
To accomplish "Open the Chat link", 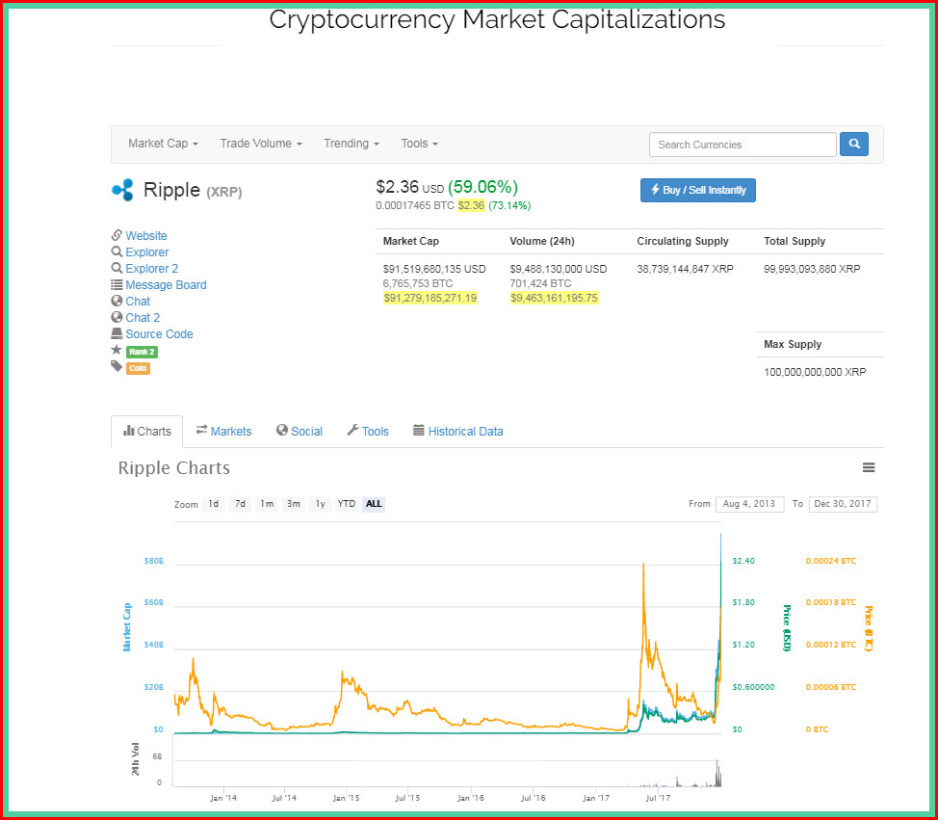I will pyautogui.click(x=138, y=301).
